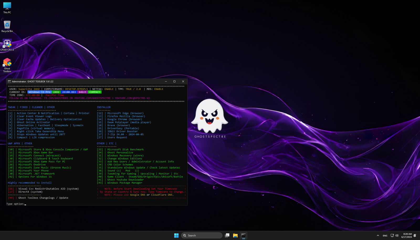Click 'Options For Windows 11' entry
420x240 pixels.
[35, 177]
